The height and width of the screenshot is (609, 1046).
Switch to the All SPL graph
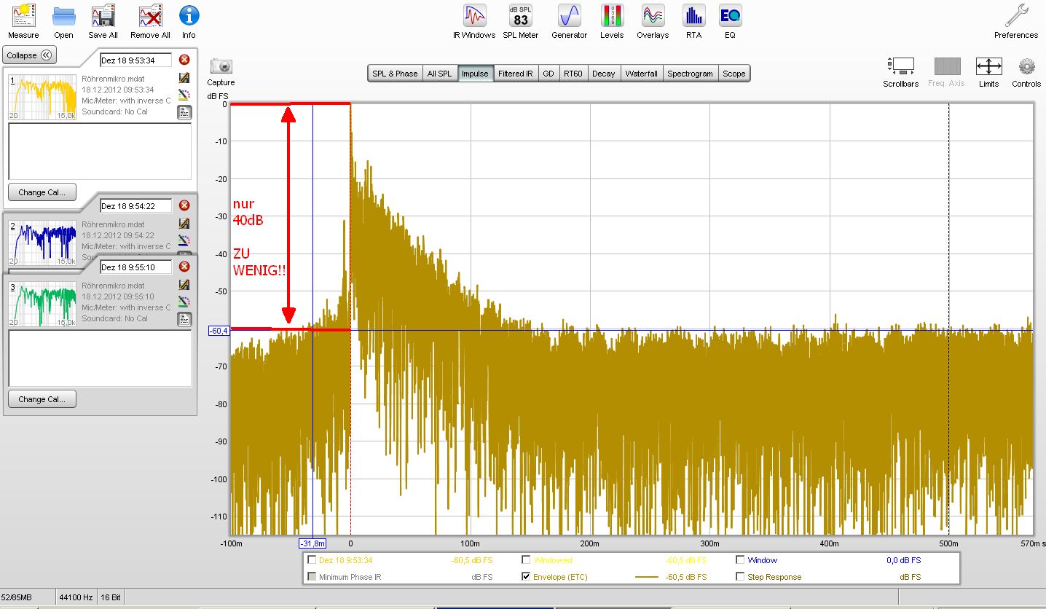[x=440, y=74]
